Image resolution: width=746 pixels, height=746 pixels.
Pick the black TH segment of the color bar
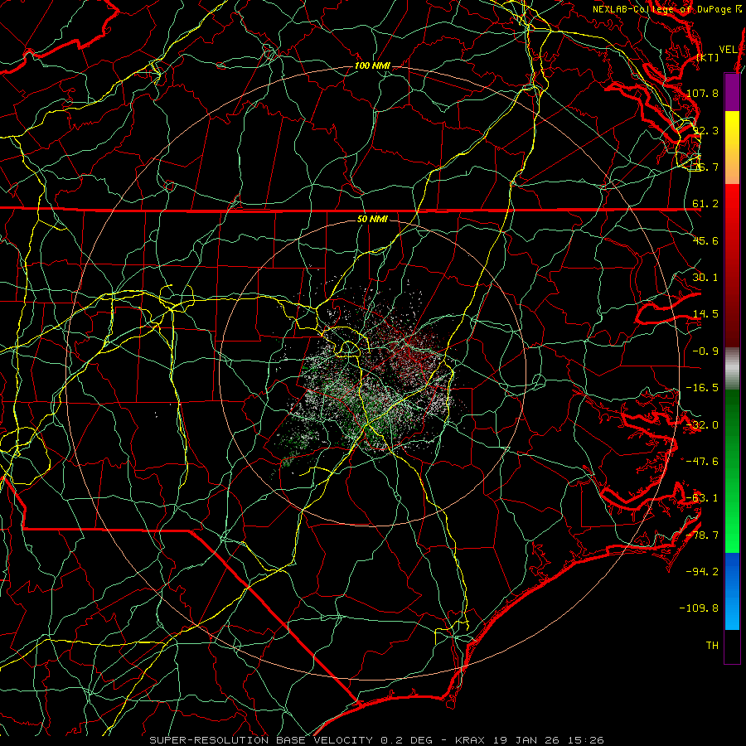tap(732, 646)
